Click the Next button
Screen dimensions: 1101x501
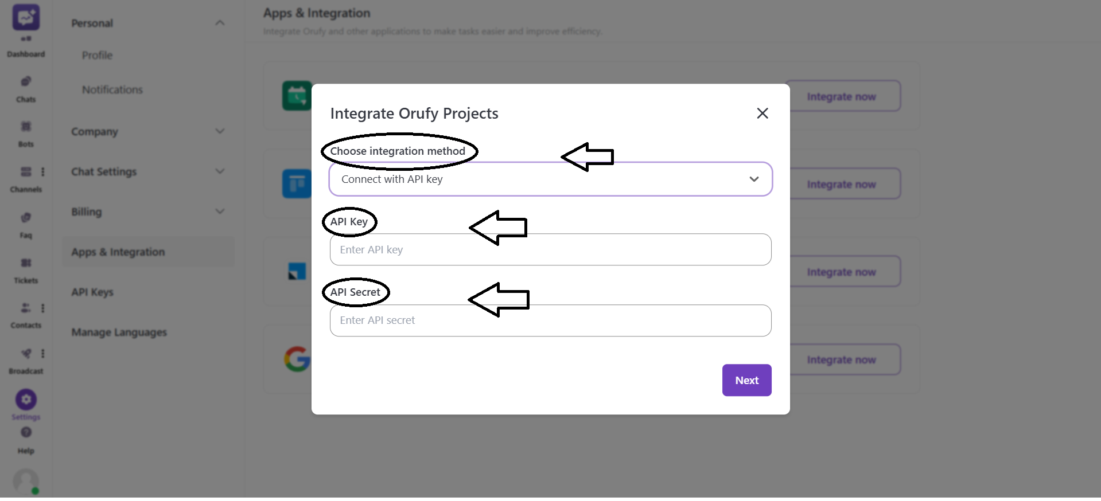click(746, 380)
